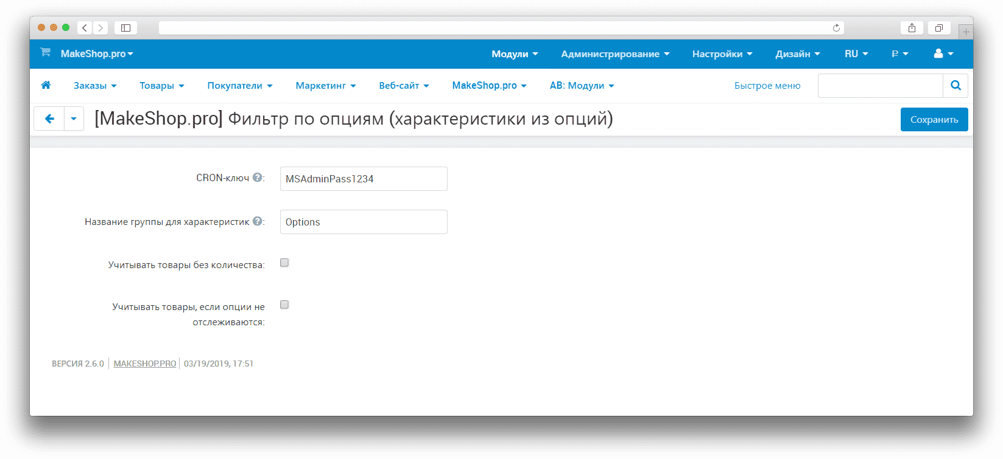Screen dimensions: 1003x459
Task: Click the Быстрое меню link
Action: (767, 86)
